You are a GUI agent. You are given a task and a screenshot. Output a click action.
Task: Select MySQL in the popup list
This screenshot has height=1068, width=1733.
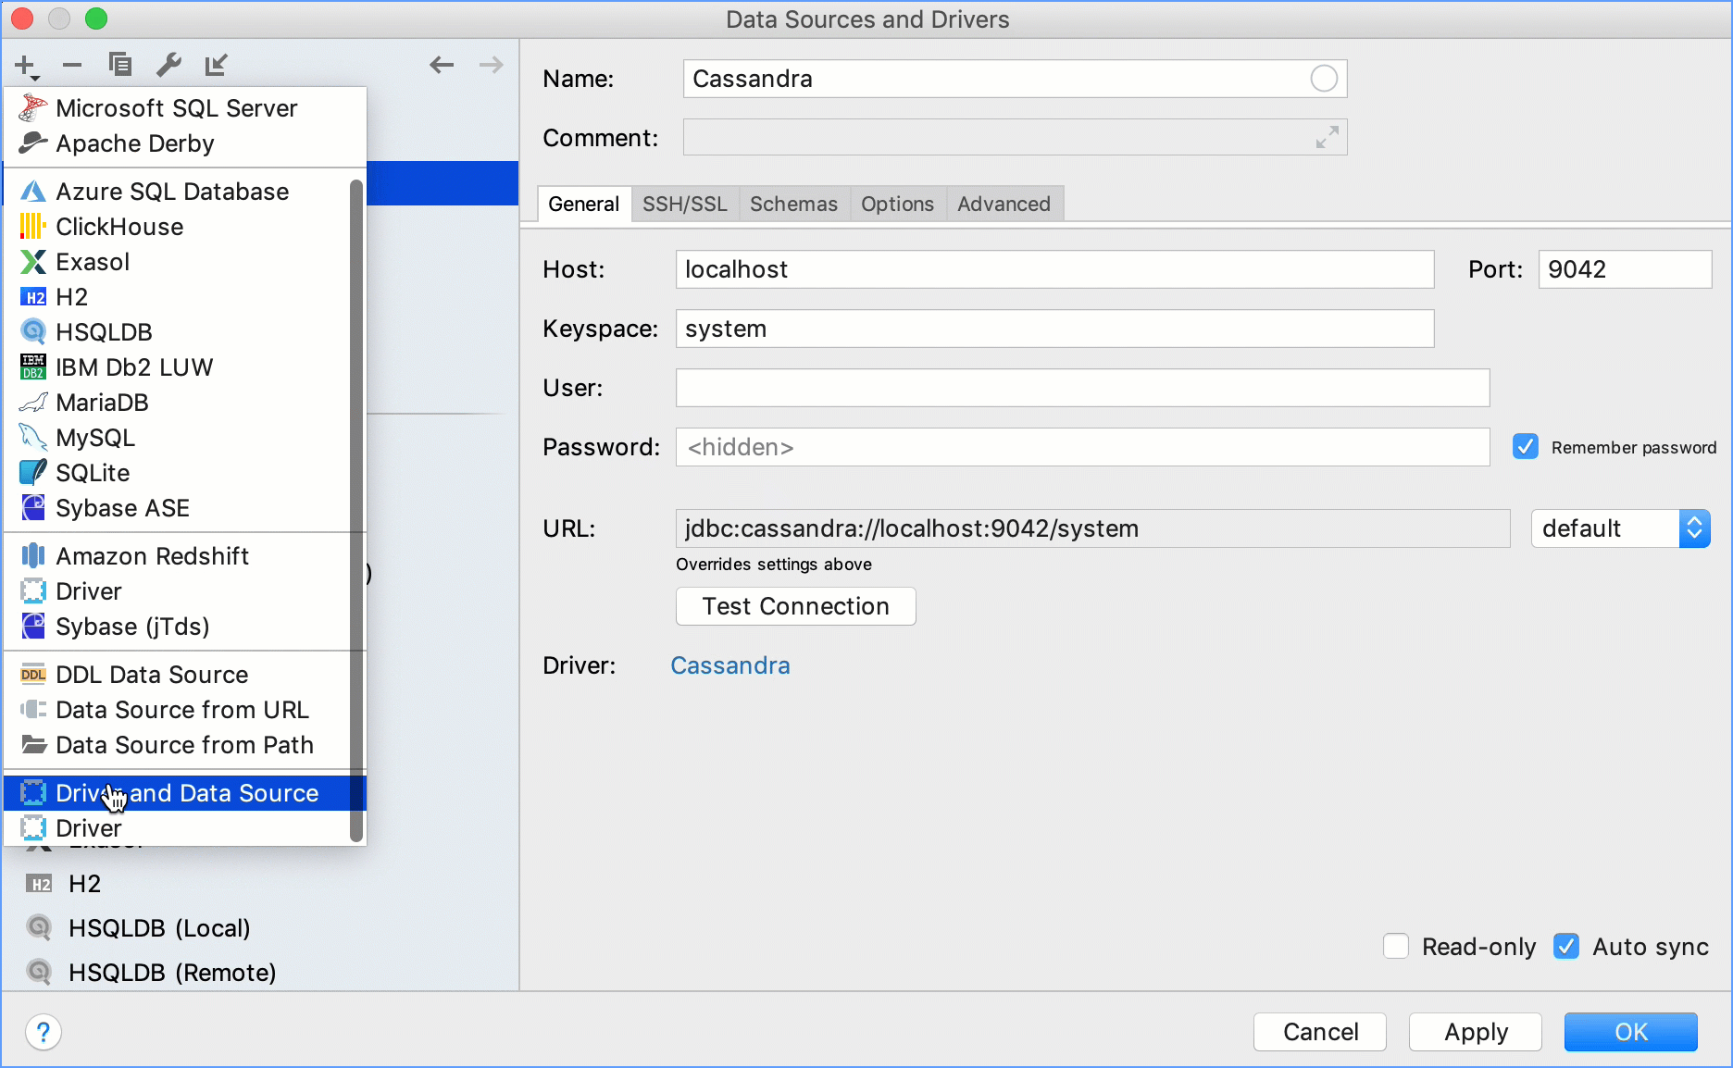pos(178,438)
